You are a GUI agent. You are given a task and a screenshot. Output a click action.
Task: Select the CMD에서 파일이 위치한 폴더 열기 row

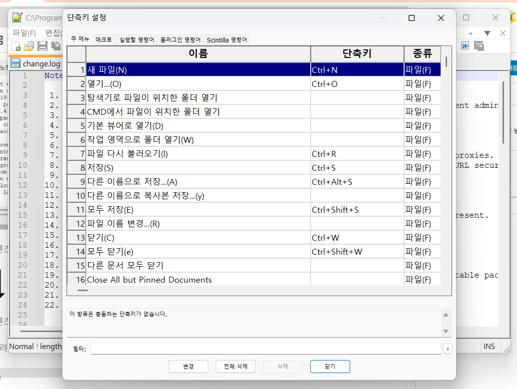[x=254, y=112]
